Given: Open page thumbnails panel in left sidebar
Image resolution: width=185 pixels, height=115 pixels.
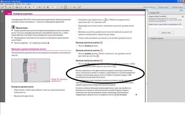Looking at the screenshot, I should click(x=2, y=12).
